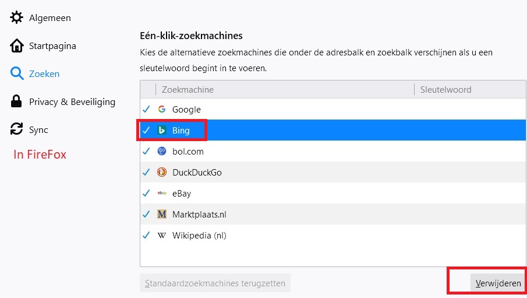Uncheck the eBay checkmark
Screen dimensions: 527x298
coord(146,193)
